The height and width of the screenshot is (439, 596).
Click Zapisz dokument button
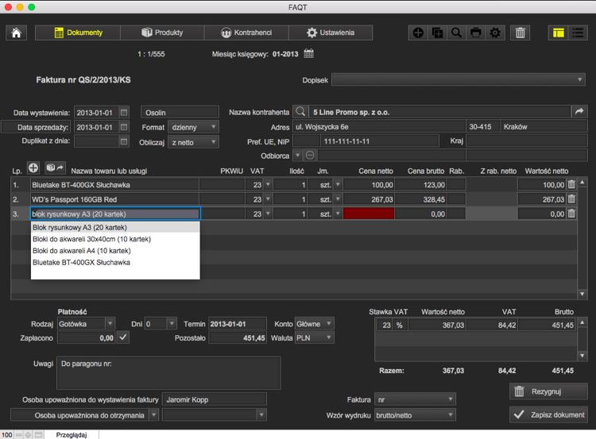(x=548, y=414)
